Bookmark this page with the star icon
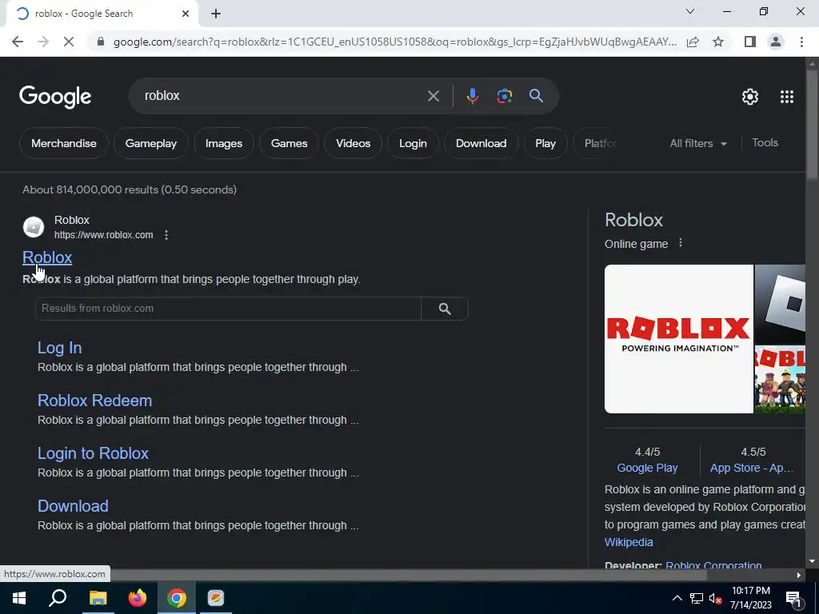This screenshot has width=819, height=614. 718,42
